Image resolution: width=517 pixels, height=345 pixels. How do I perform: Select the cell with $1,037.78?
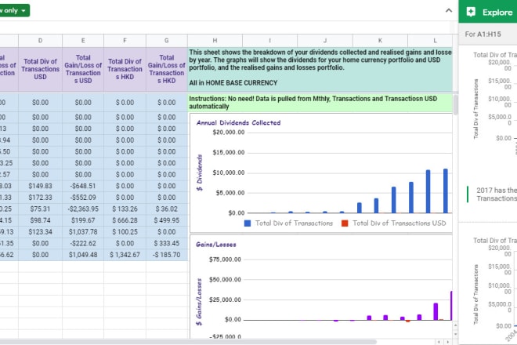click(83, 232)
